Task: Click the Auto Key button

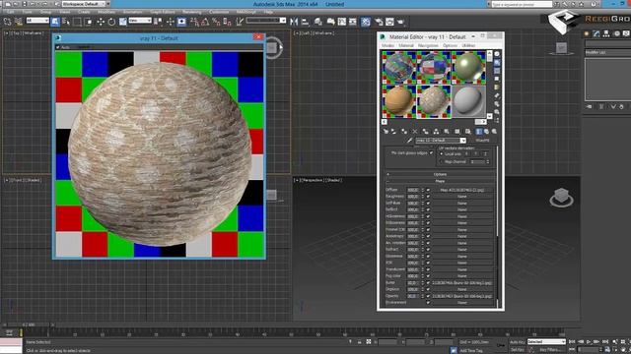Action: click(517, 342)
